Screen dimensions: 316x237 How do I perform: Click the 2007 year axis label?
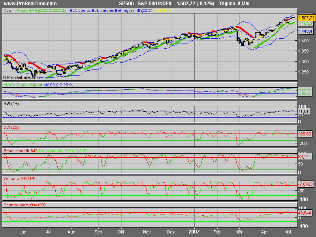coord(194,232)
